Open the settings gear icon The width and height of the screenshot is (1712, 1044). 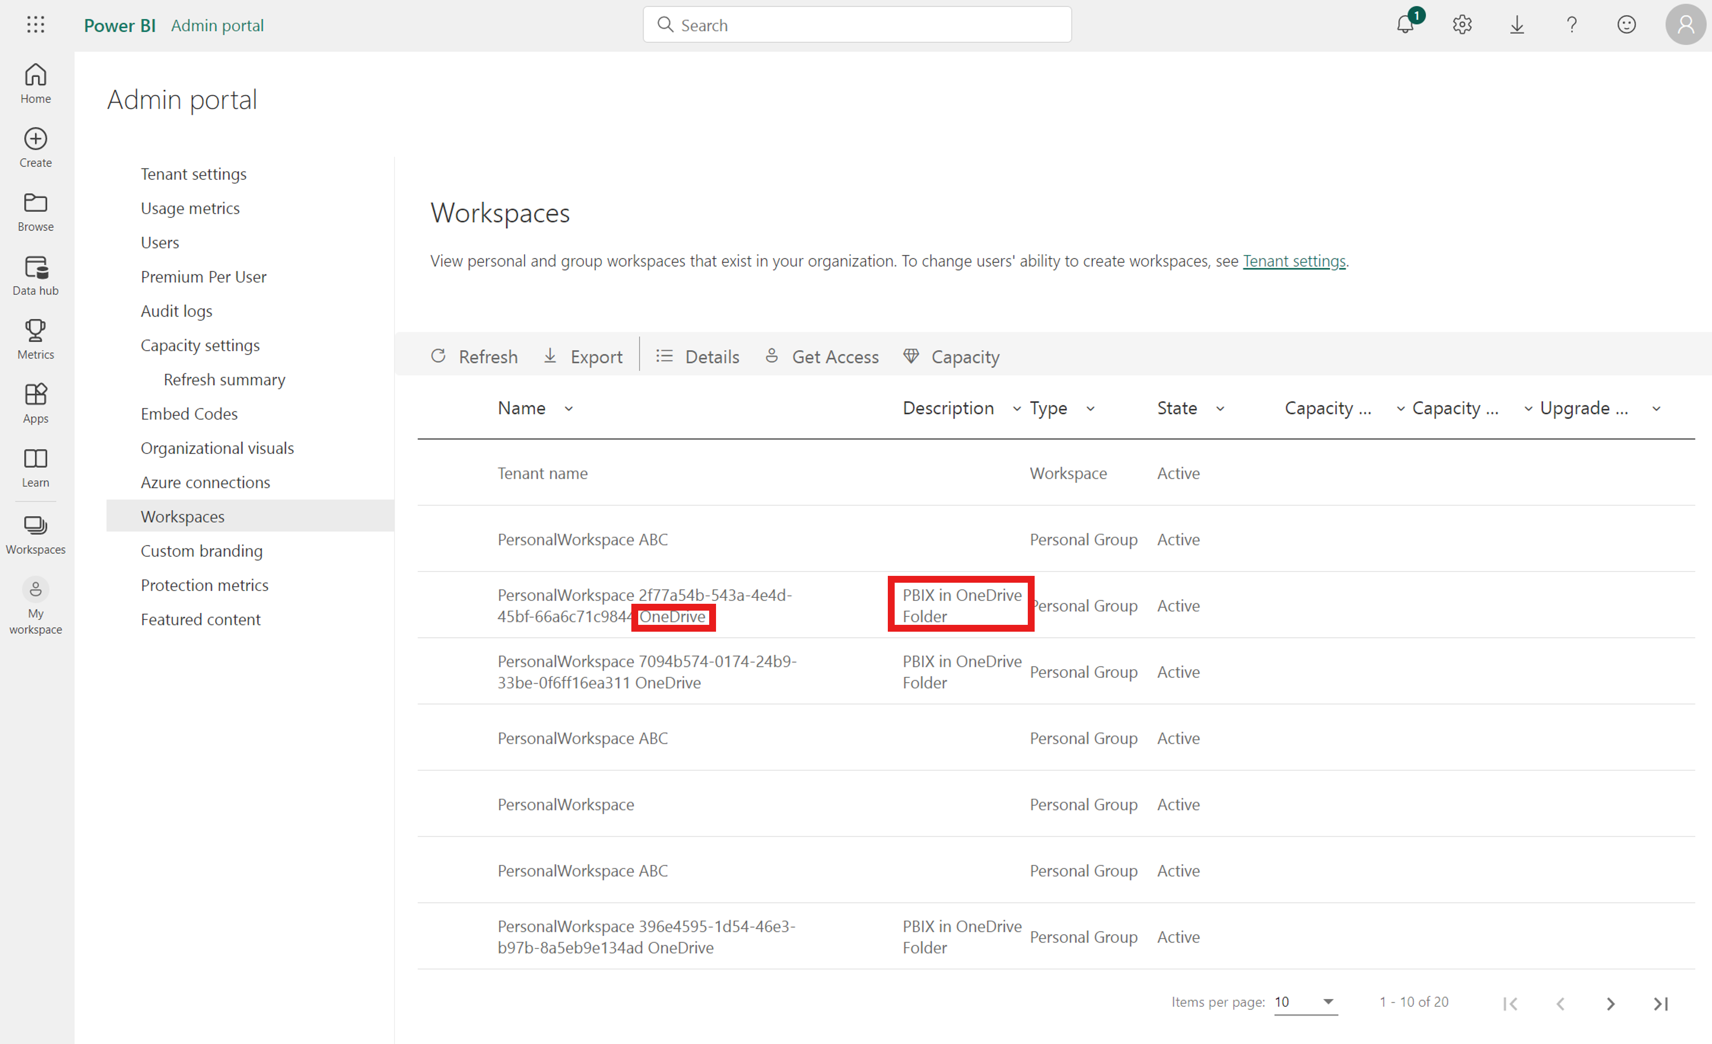[1462, 25]
